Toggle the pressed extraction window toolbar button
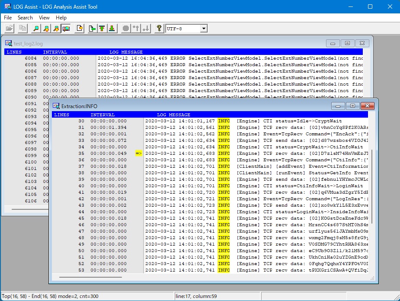Screen dimensions: 400x301 (66, 29)
